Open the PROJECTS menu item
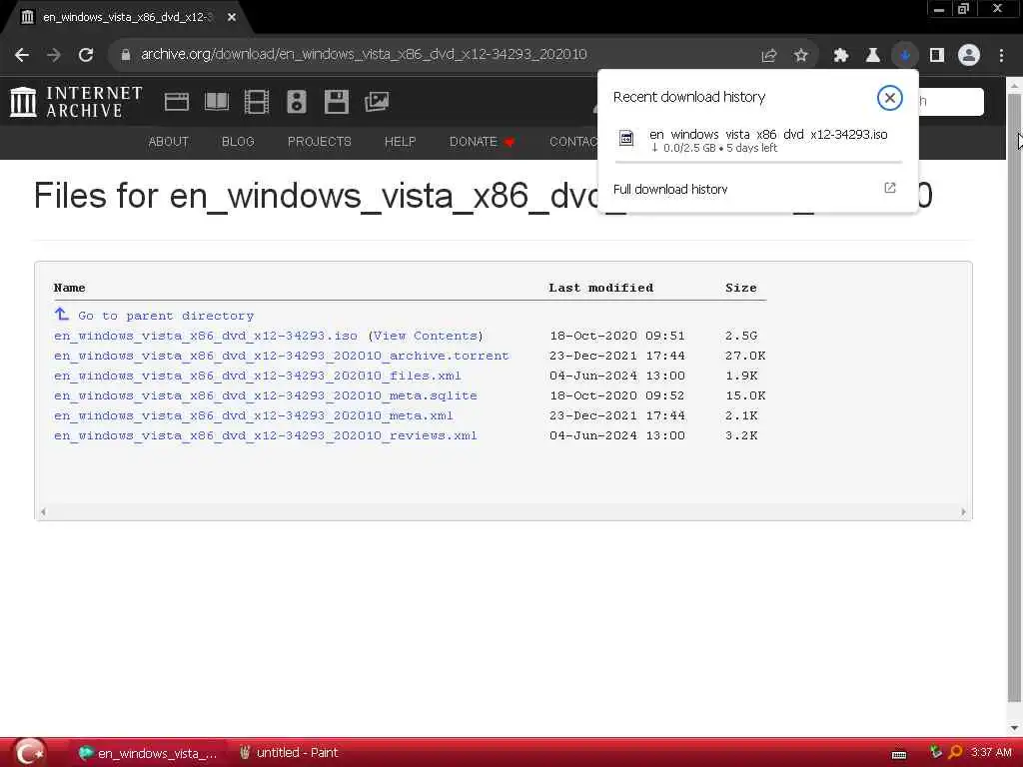The width and height of the screenshot is (1023, 767). tap(319, 142)
